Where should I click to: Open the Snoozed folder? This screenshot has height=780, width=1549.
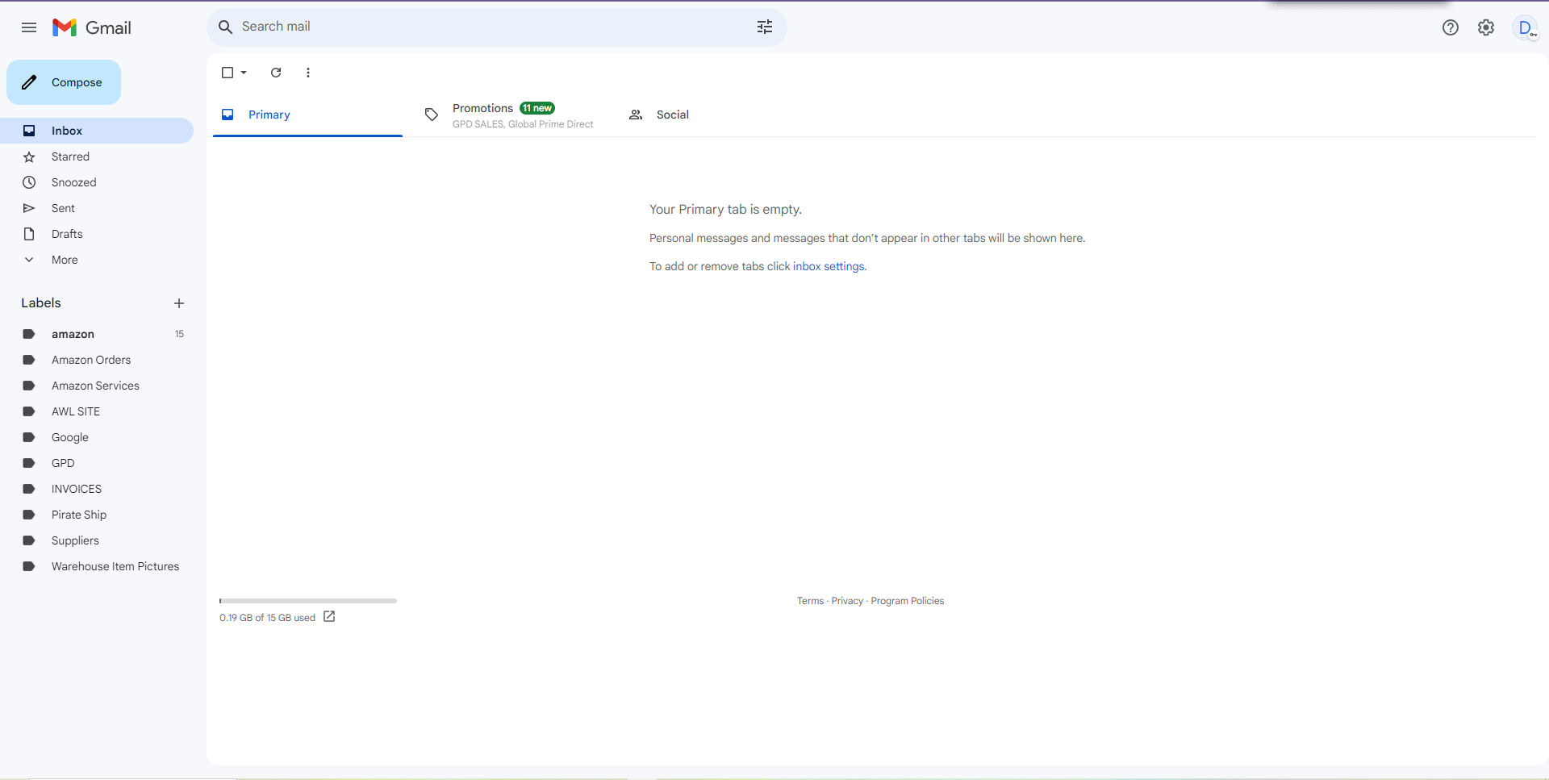point(97,182)
